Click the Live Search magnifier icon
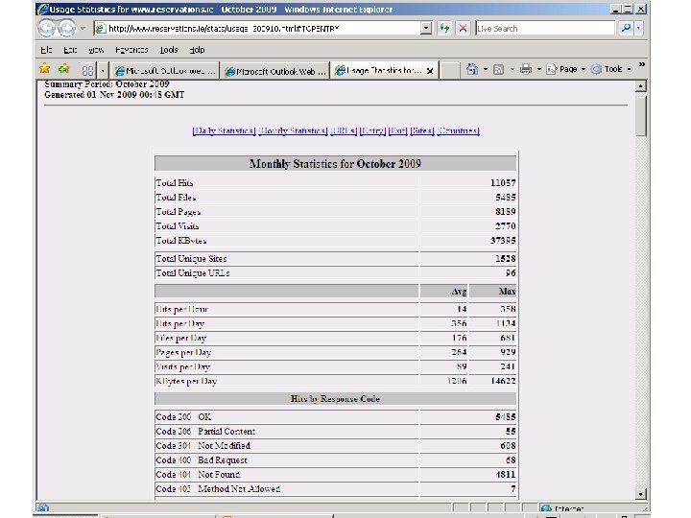The width and height of the screenshot is (691, 518). pos(626,28)
